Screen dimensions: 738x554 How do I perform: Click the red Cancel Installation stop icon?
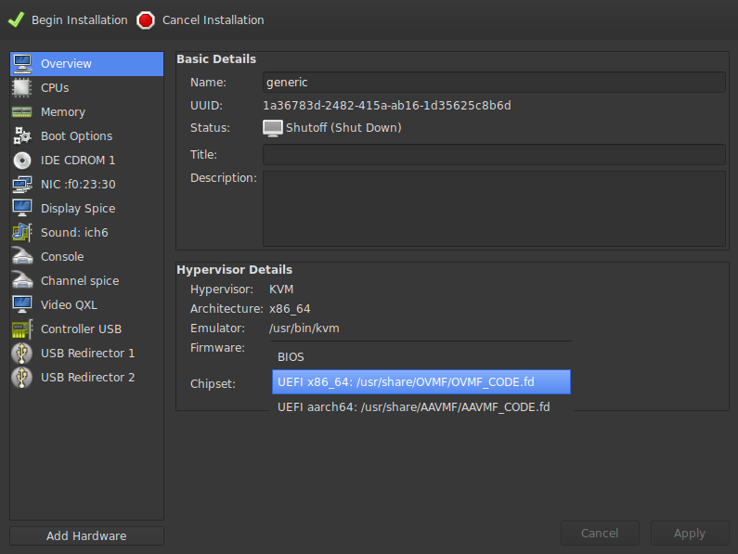pos(146,20)
